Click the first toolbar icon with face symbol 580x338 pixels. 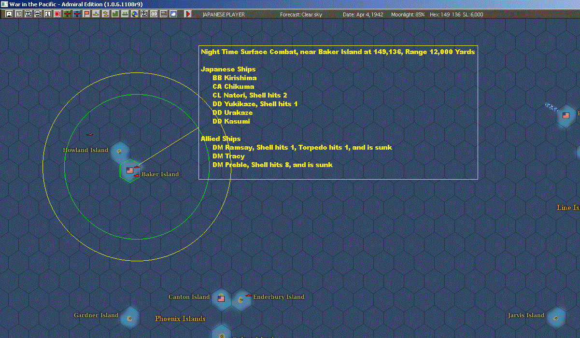[x=9, y=14]
